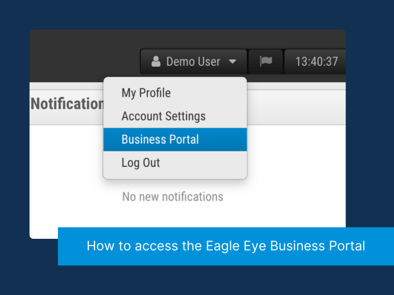Open Account Settings menu entry

175,116
